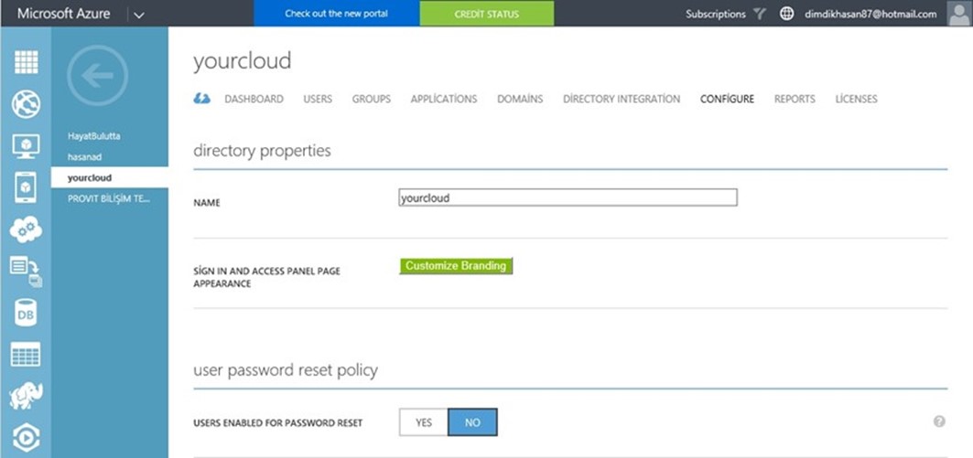This screenshot has height=458, width=973.
Task: Switch to the DASHBOARD tab
Action: click(x=254, y=99)
